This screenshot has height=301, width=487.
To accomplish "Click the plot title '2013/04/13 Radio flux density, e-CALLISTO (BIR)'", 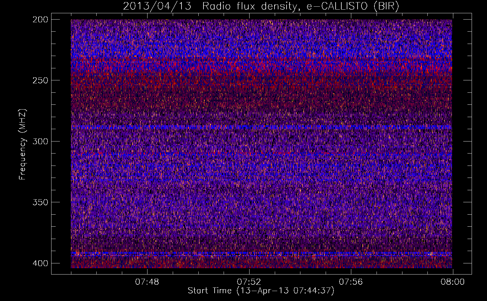I will tap(261, 6).
